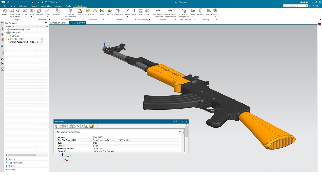Expand the Model Views node
This screenshot has height=175, width=322.
(x=6, y=33)
